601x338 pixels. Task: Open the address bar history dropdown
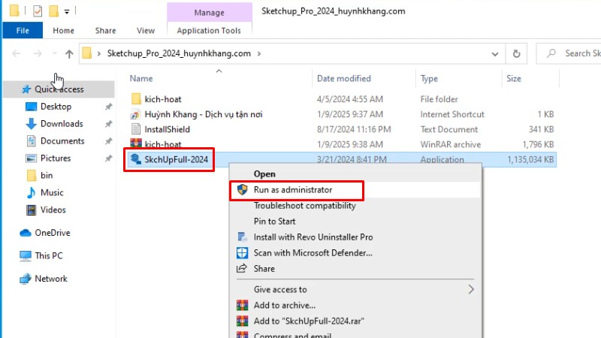(494, 54)
